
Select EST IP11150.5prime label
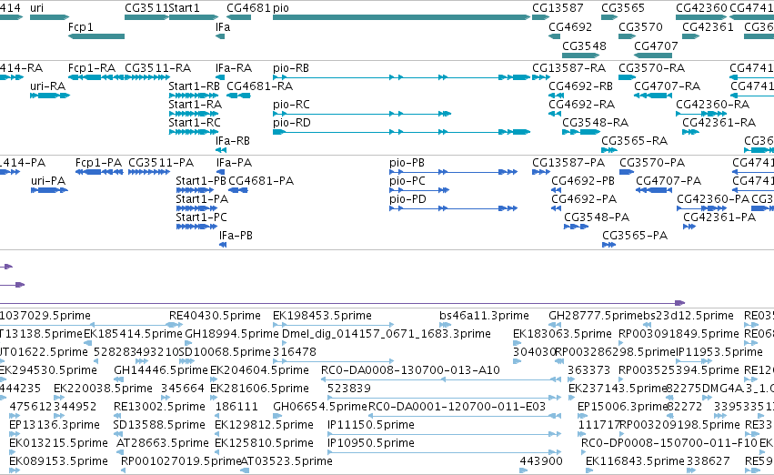[x=371, y=425]
